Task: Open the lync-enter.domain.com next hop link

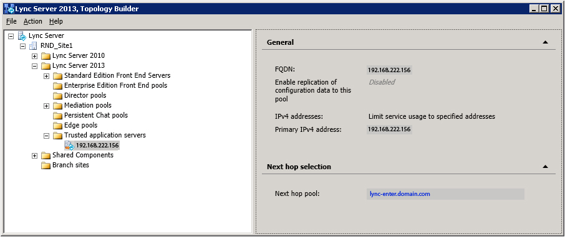Action: tap(400, 194)
